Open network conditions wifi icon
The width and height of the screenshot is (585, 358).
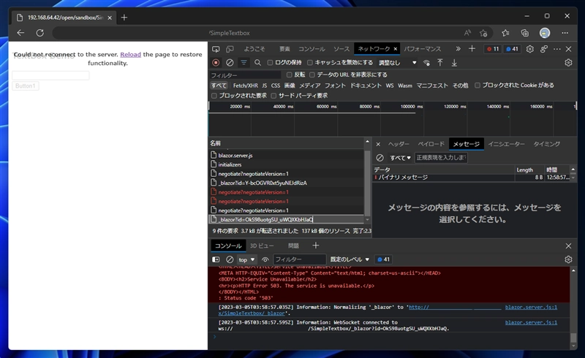[426, 63]
